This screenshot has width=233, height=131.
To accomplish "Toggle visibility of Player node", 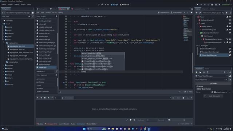I will click(x=230, y=17).
